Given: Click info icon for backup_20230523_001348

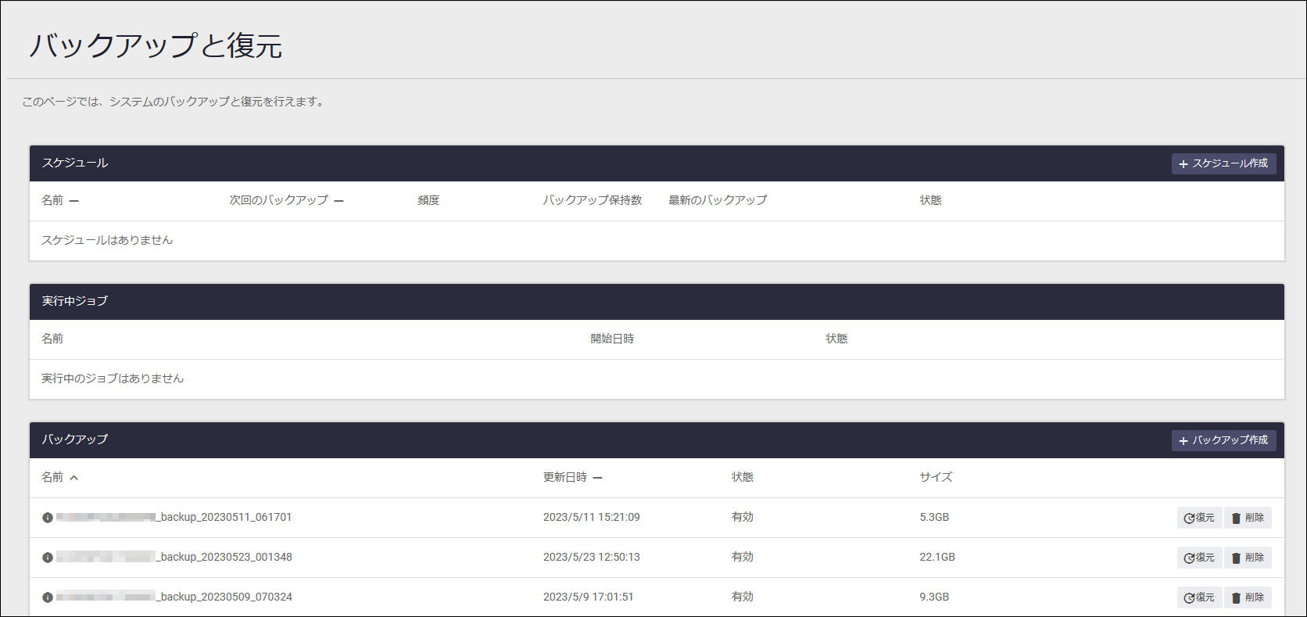Looking at the screenshot, I should point(48,558).
